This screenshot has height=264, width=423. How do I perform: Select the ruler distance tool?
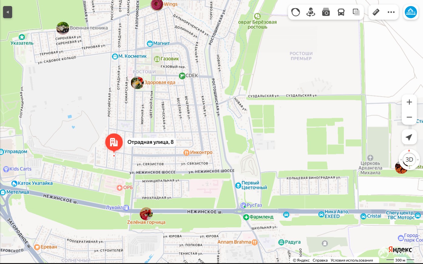click(376, 12)
